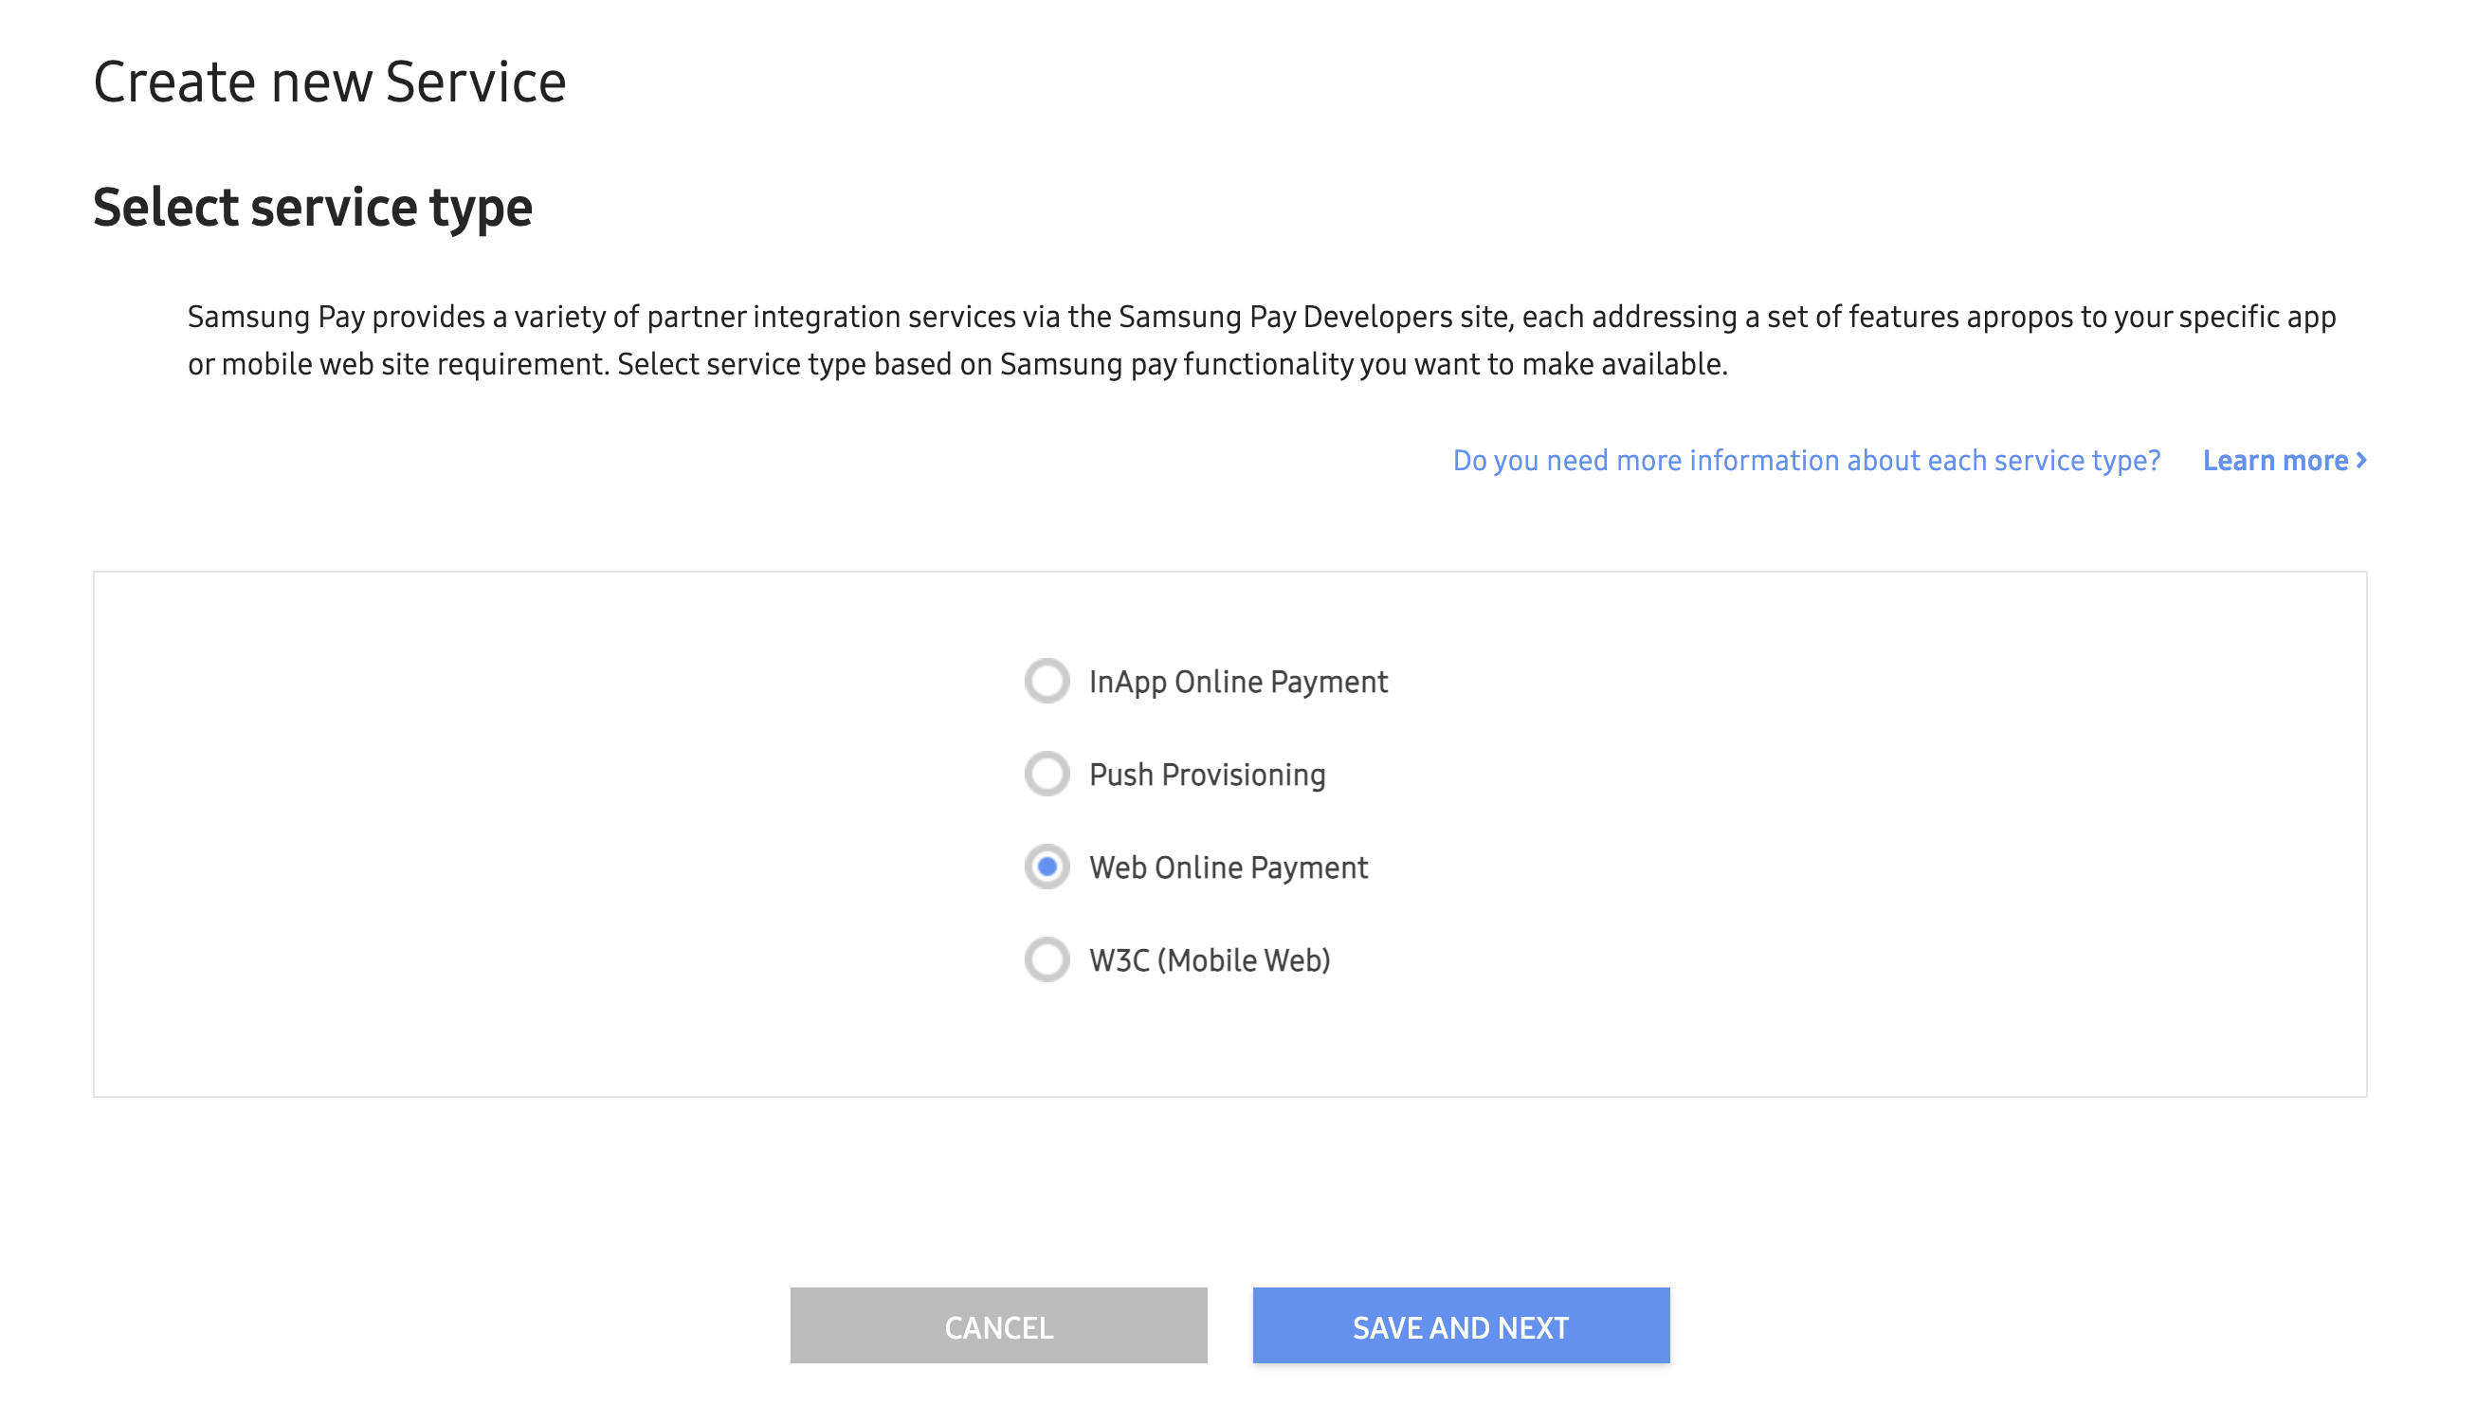2476x1424 pixels.
Task: Click the Create new Service heading
Action: (330, 82)
